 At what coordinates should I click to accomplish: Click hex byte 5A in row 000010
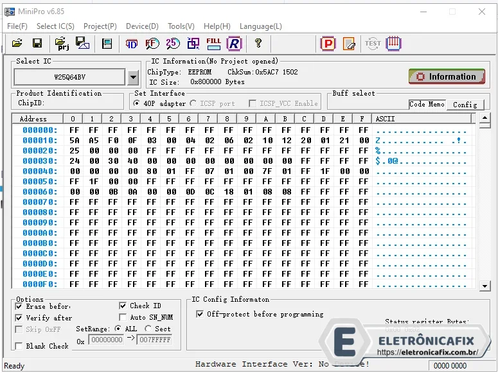click(75, 141)
